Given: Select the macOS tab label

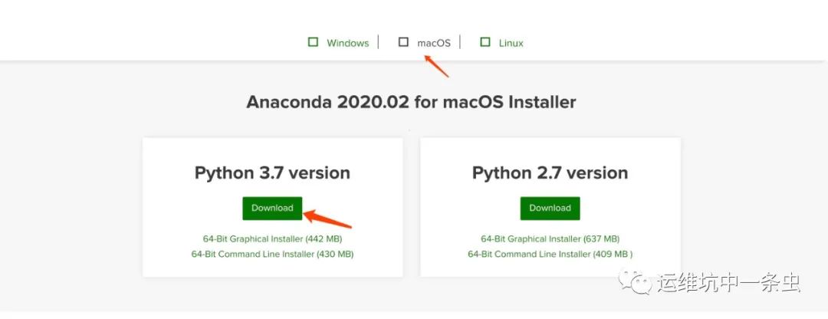Looking at the screenshot, I should coord(433,43).
